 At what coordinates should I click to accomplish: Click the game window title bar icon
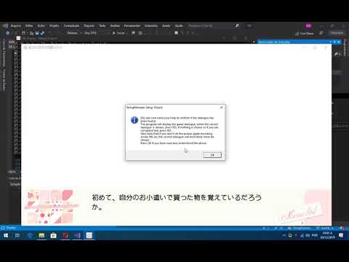coord(25,47)
